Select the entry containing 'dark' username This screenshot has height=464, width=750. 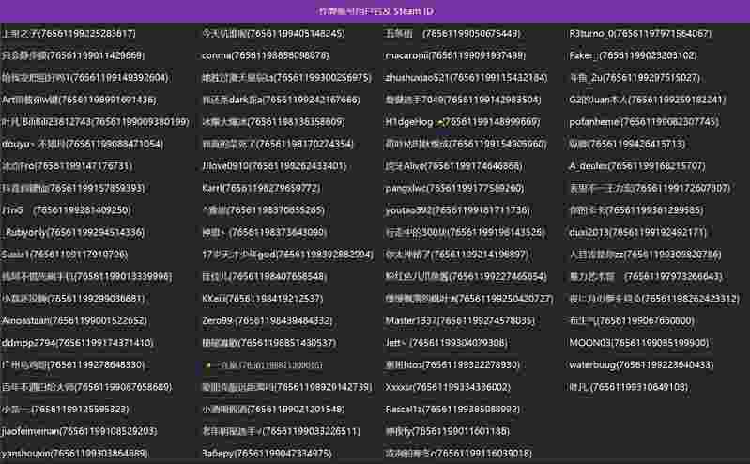281,101
